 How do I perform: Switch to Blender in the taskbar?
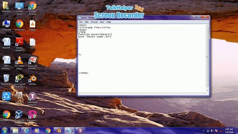(59, 131)
